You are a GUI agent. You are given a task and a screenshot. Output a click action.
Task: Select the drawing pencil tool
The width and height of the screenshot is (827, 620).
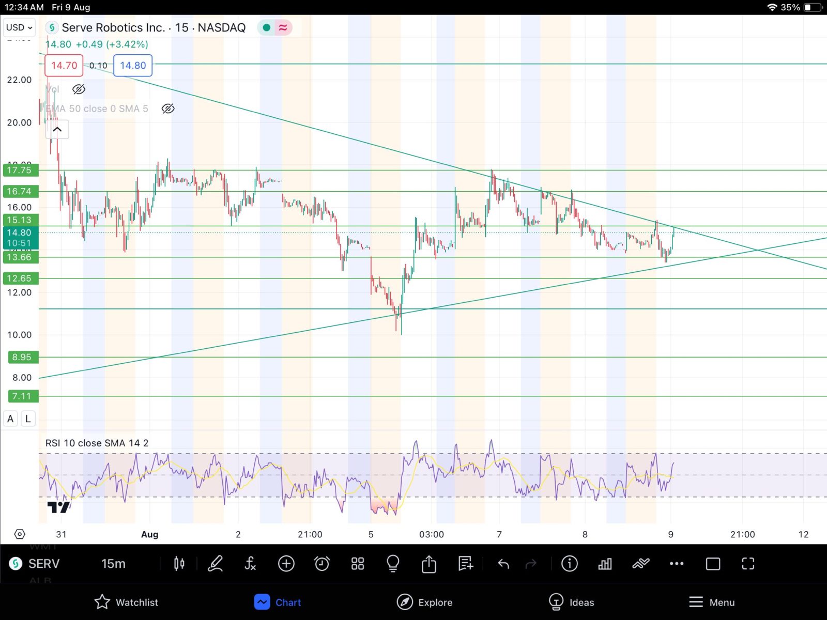click(x=215, y=563)
